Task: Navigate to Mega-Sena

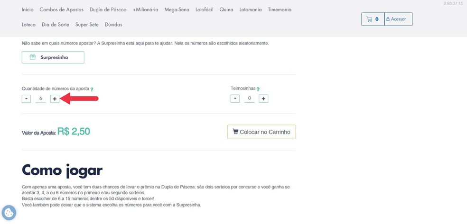Action: tap(177, 9)
